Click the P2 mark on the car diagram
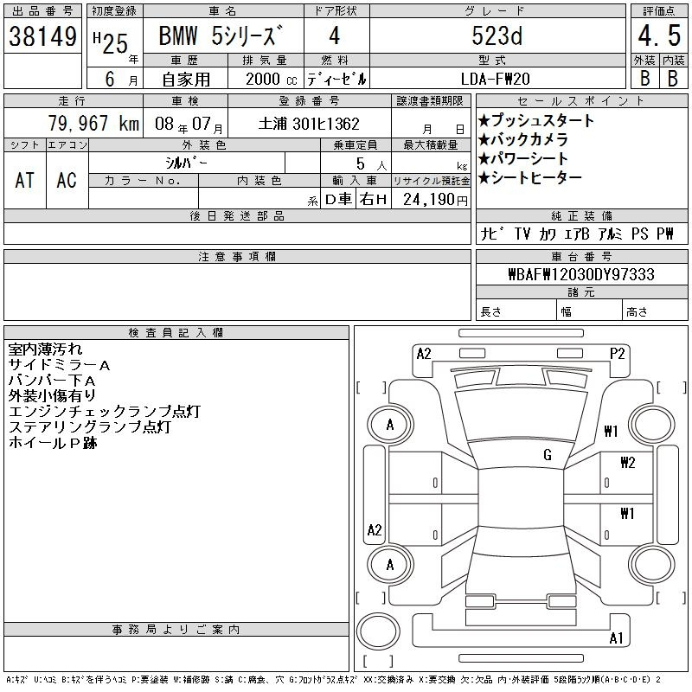 (x=617, y=354)
